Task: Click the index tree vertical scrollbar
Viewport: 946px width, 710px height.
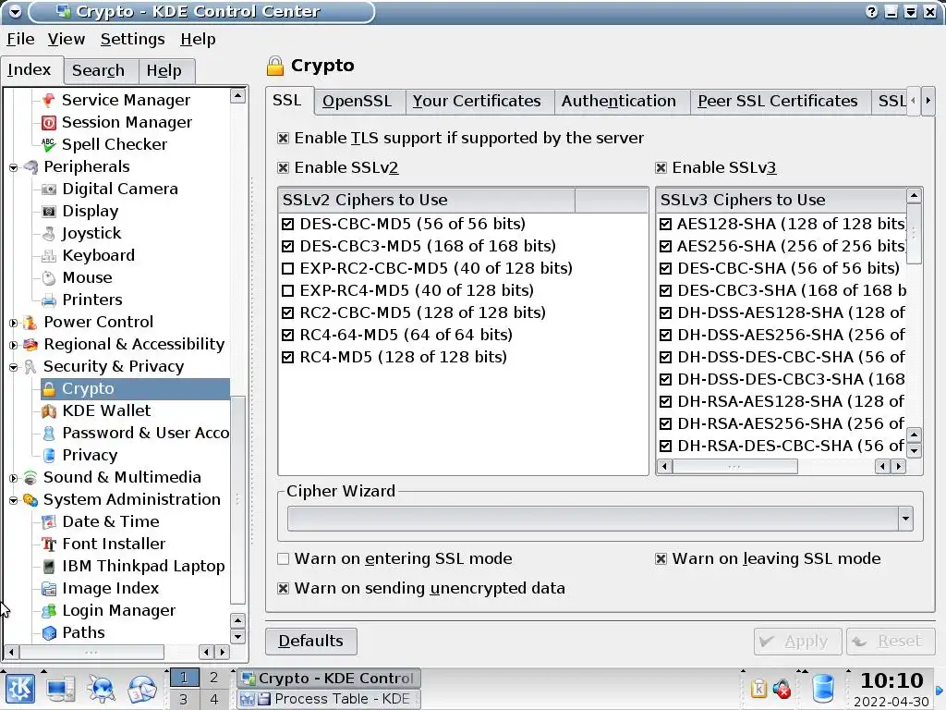Action: 238,500
